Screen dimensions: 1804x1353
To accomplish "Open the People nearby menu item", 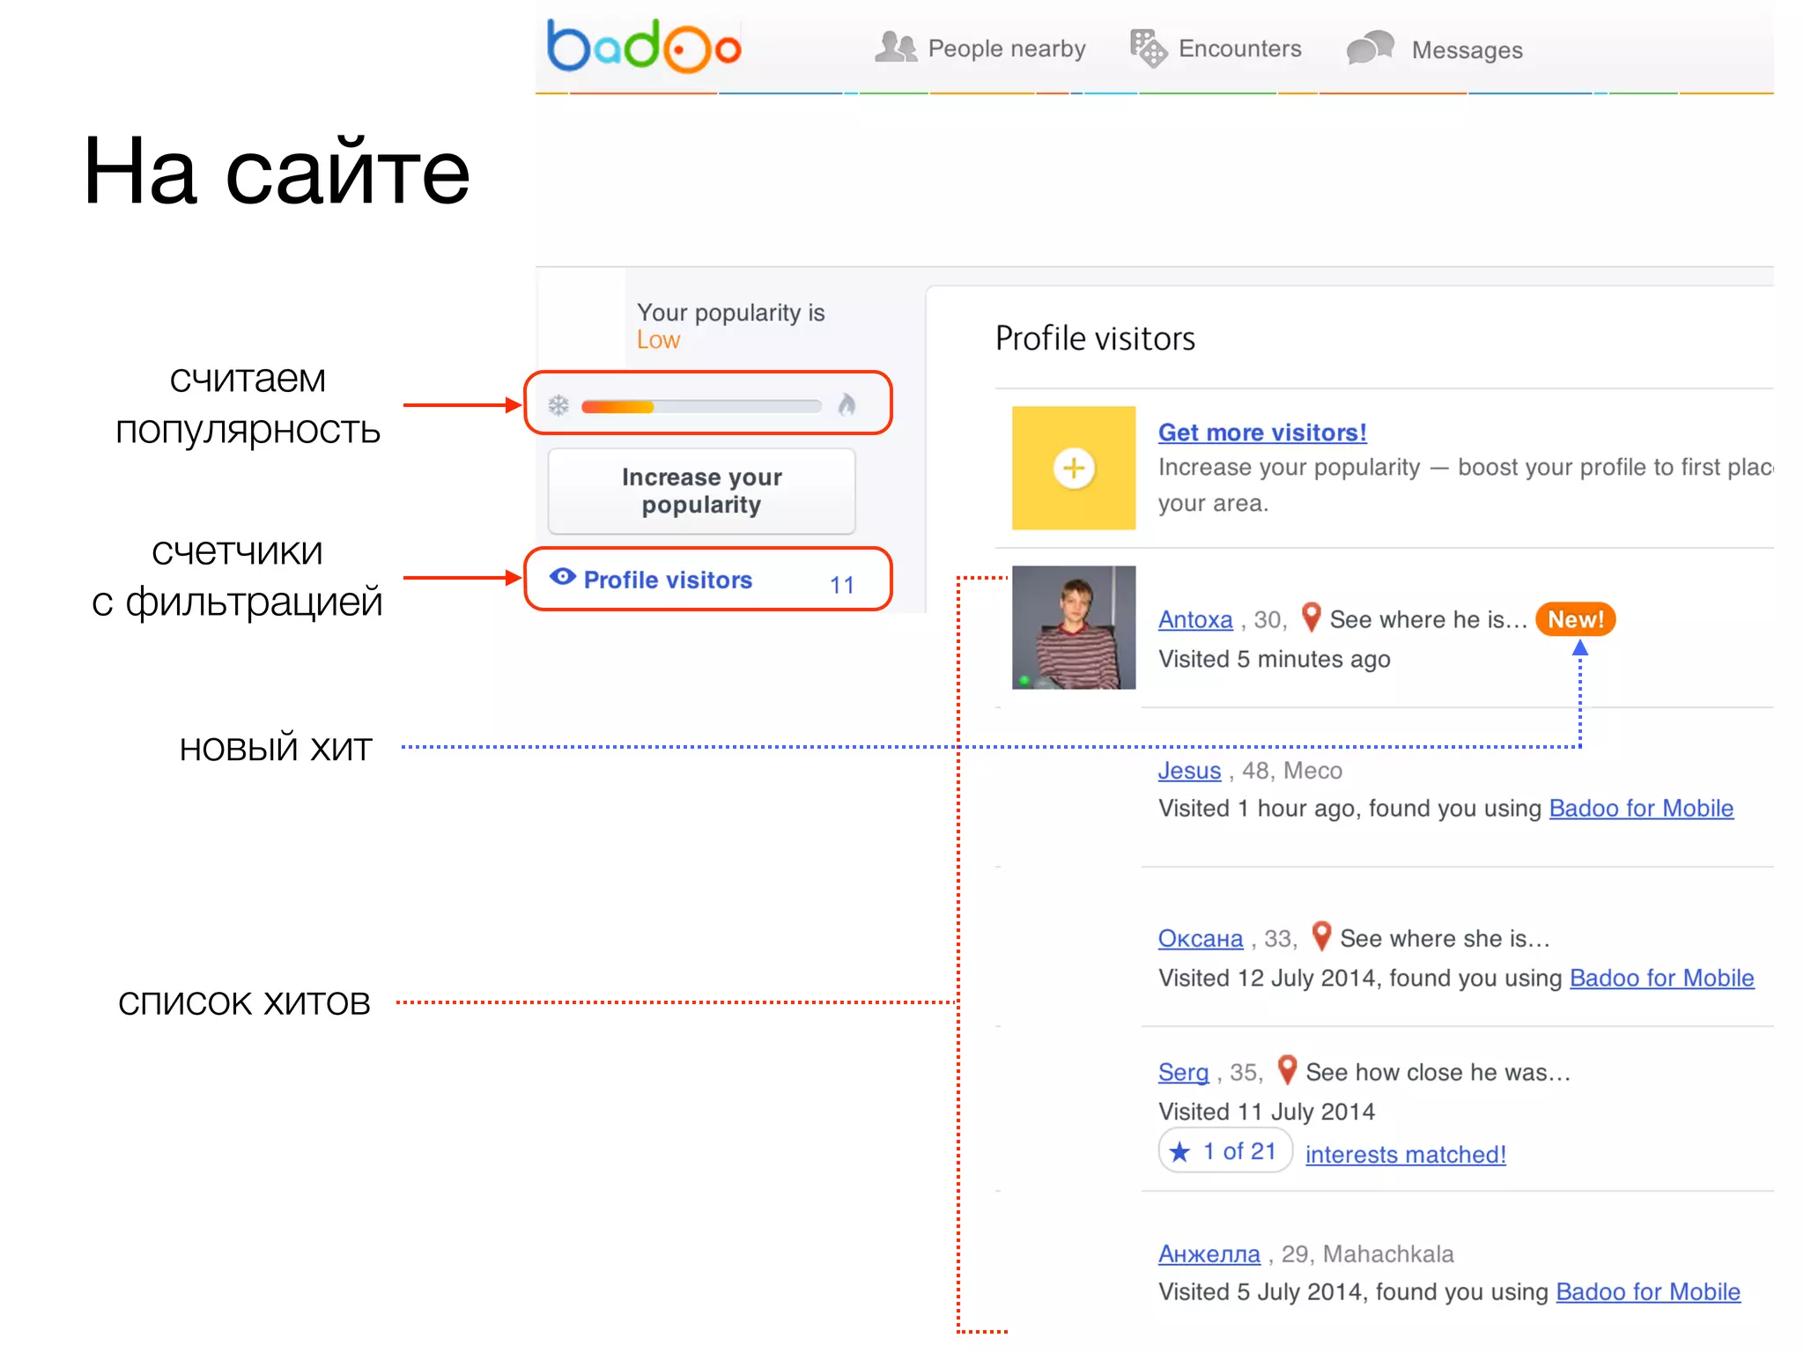I will coord(1006,48).
